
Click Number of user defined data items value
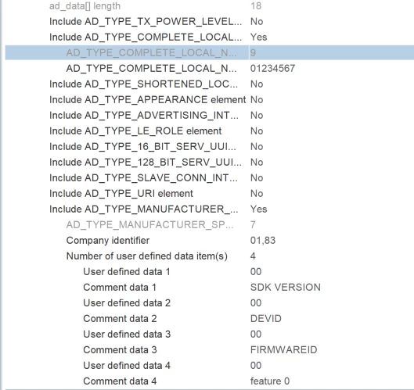point(253,256)
